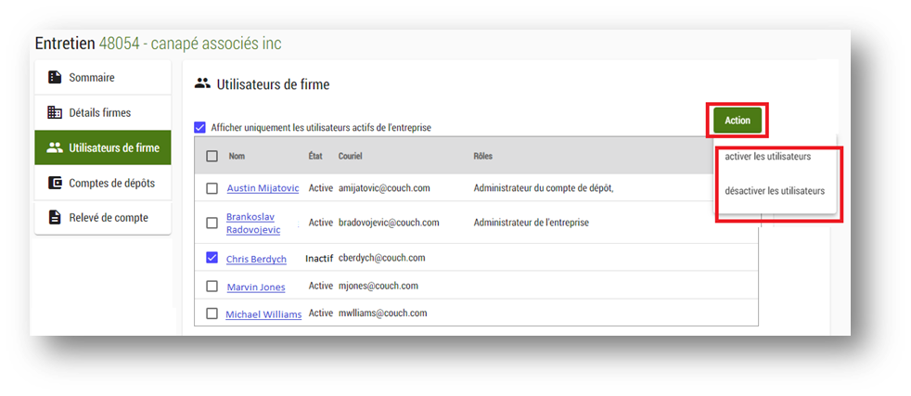The height and width of the screenshot is (396, 911).
Task: Click the Sommaire document icon
Action: click(x=55, y=78)
